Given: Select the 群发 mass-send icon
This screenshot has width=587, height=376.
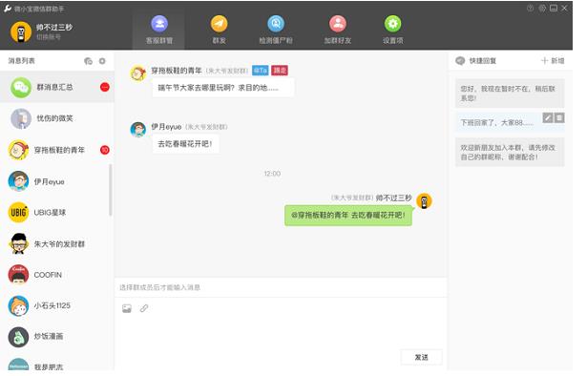Looking at the screenshot, I should 219,24.
